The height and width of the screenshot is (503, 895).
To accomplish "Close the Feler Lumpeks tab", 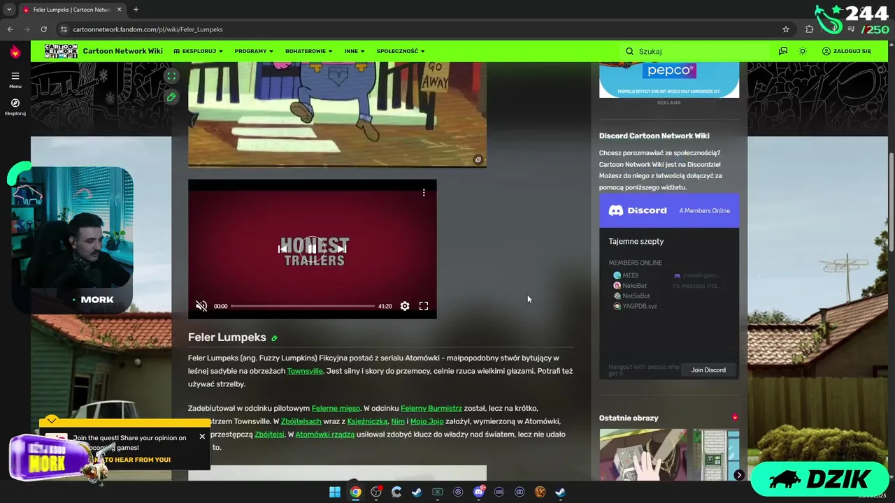I will 120,10.
